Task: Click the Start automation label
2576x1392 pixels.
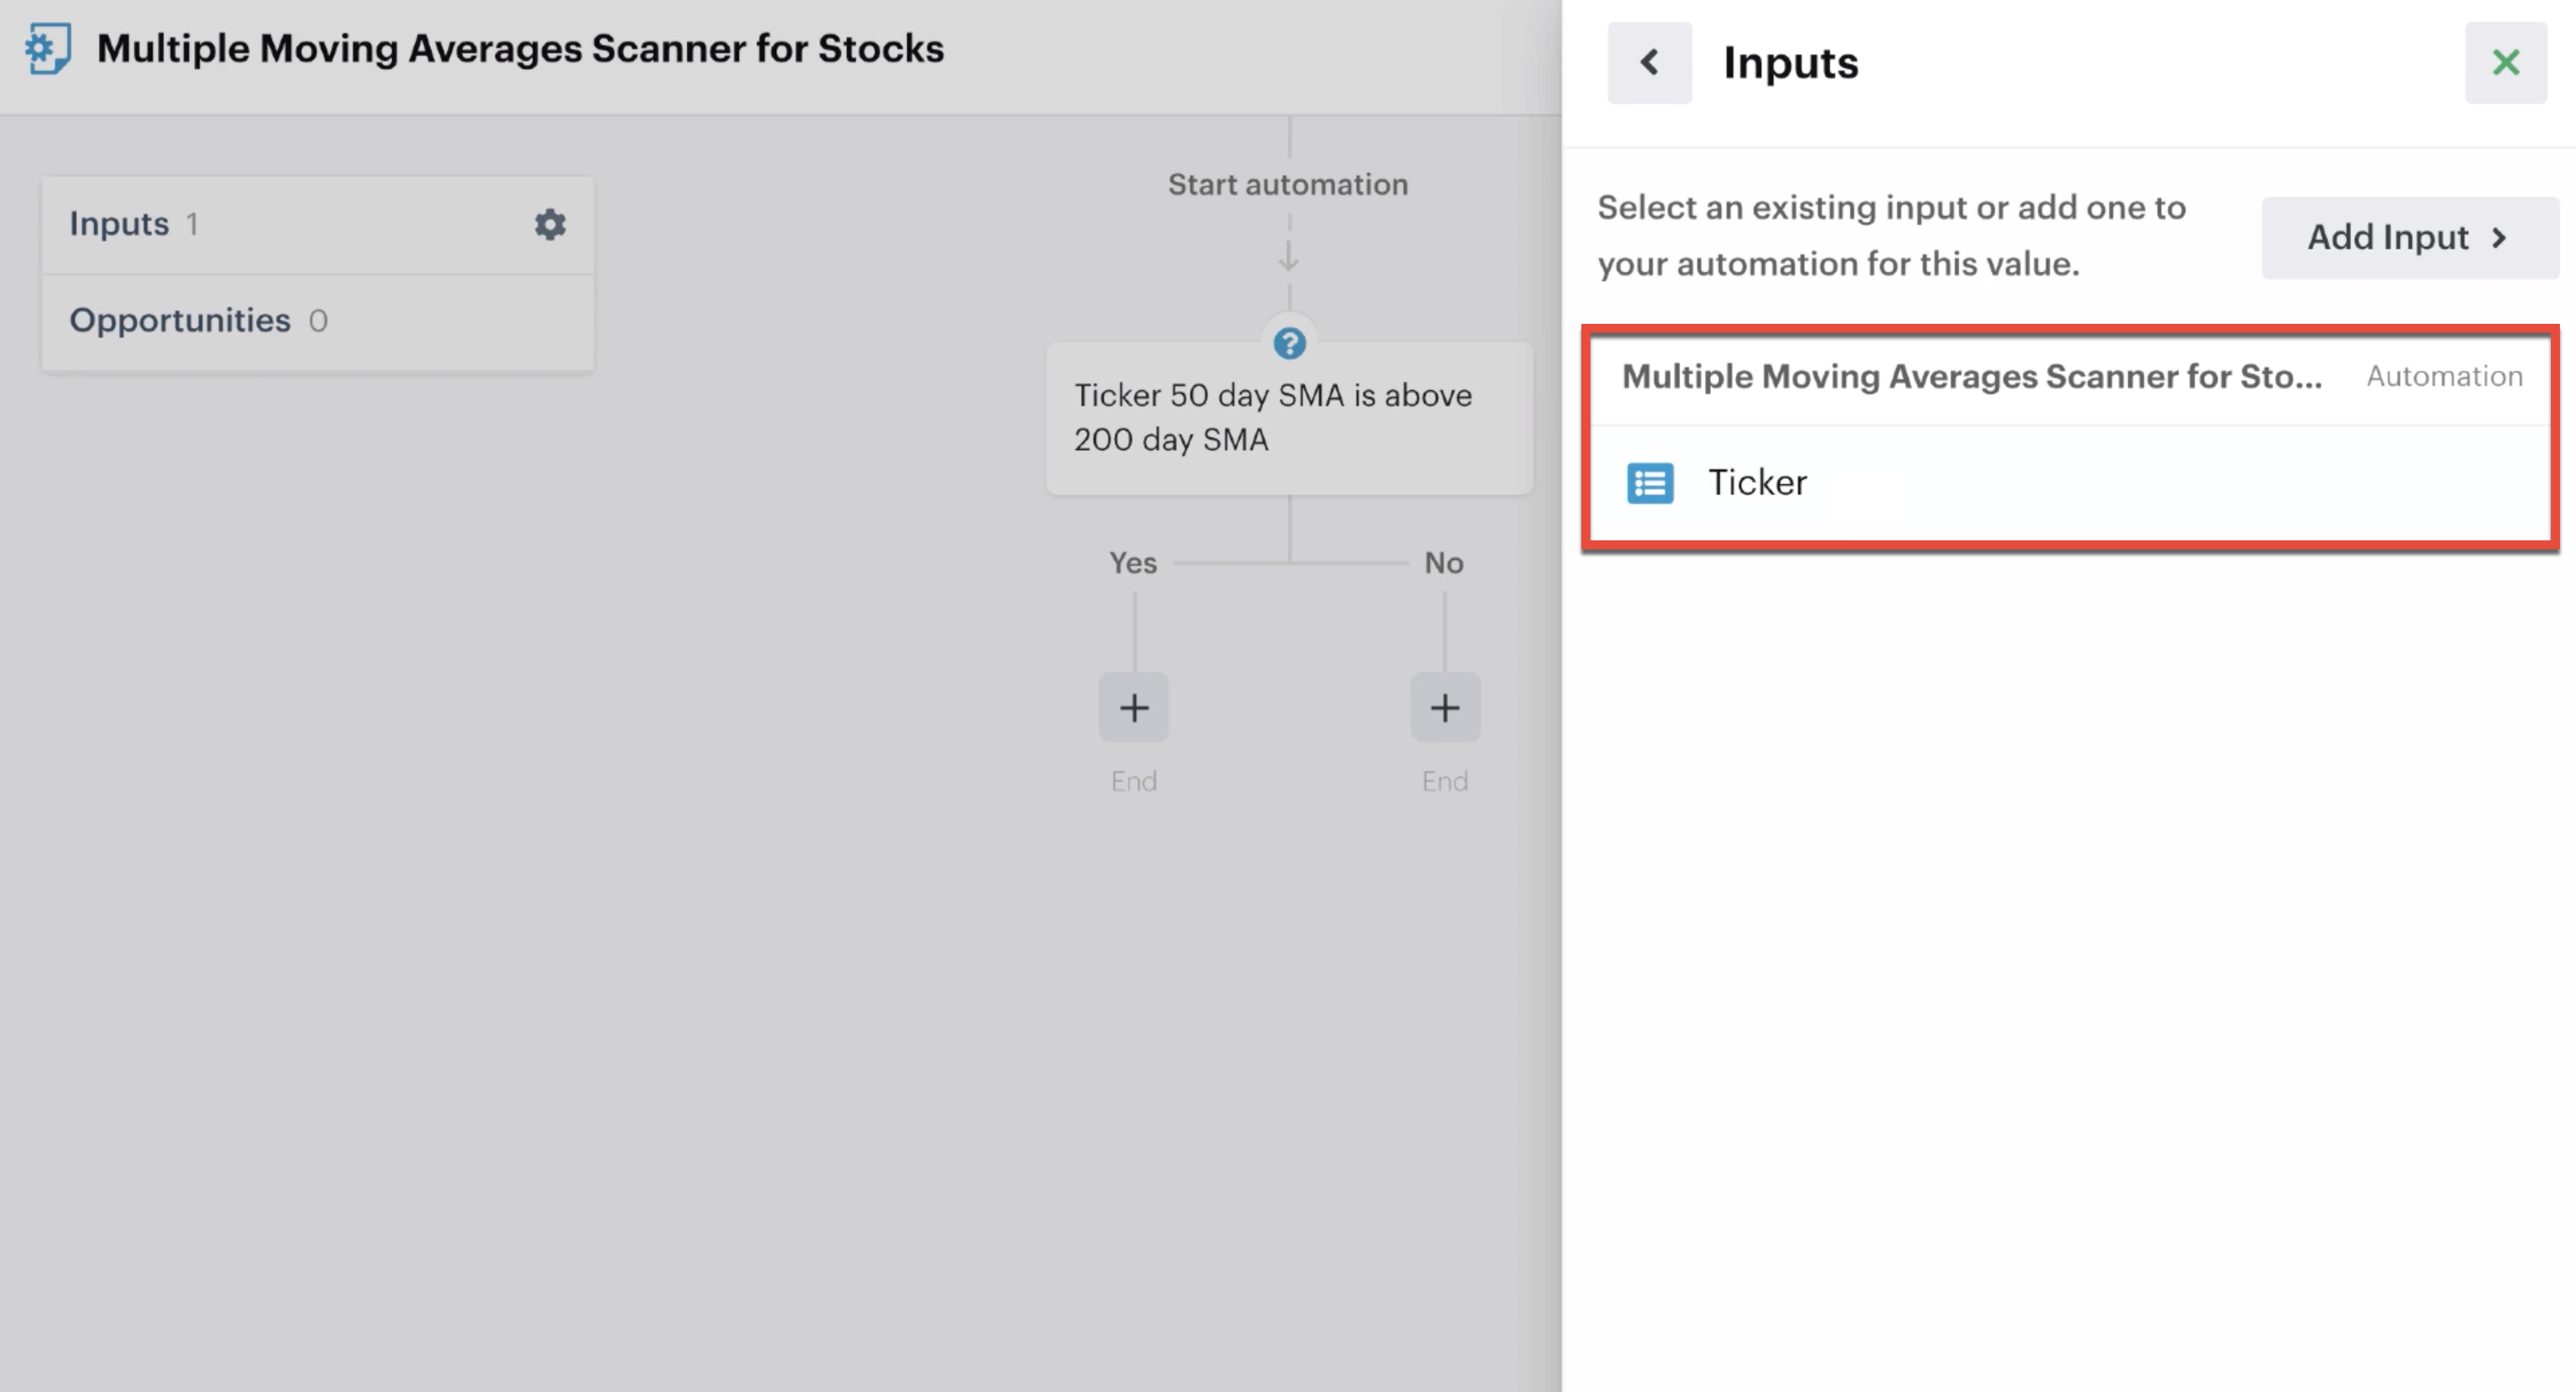Action: (x=1288, y=185)
